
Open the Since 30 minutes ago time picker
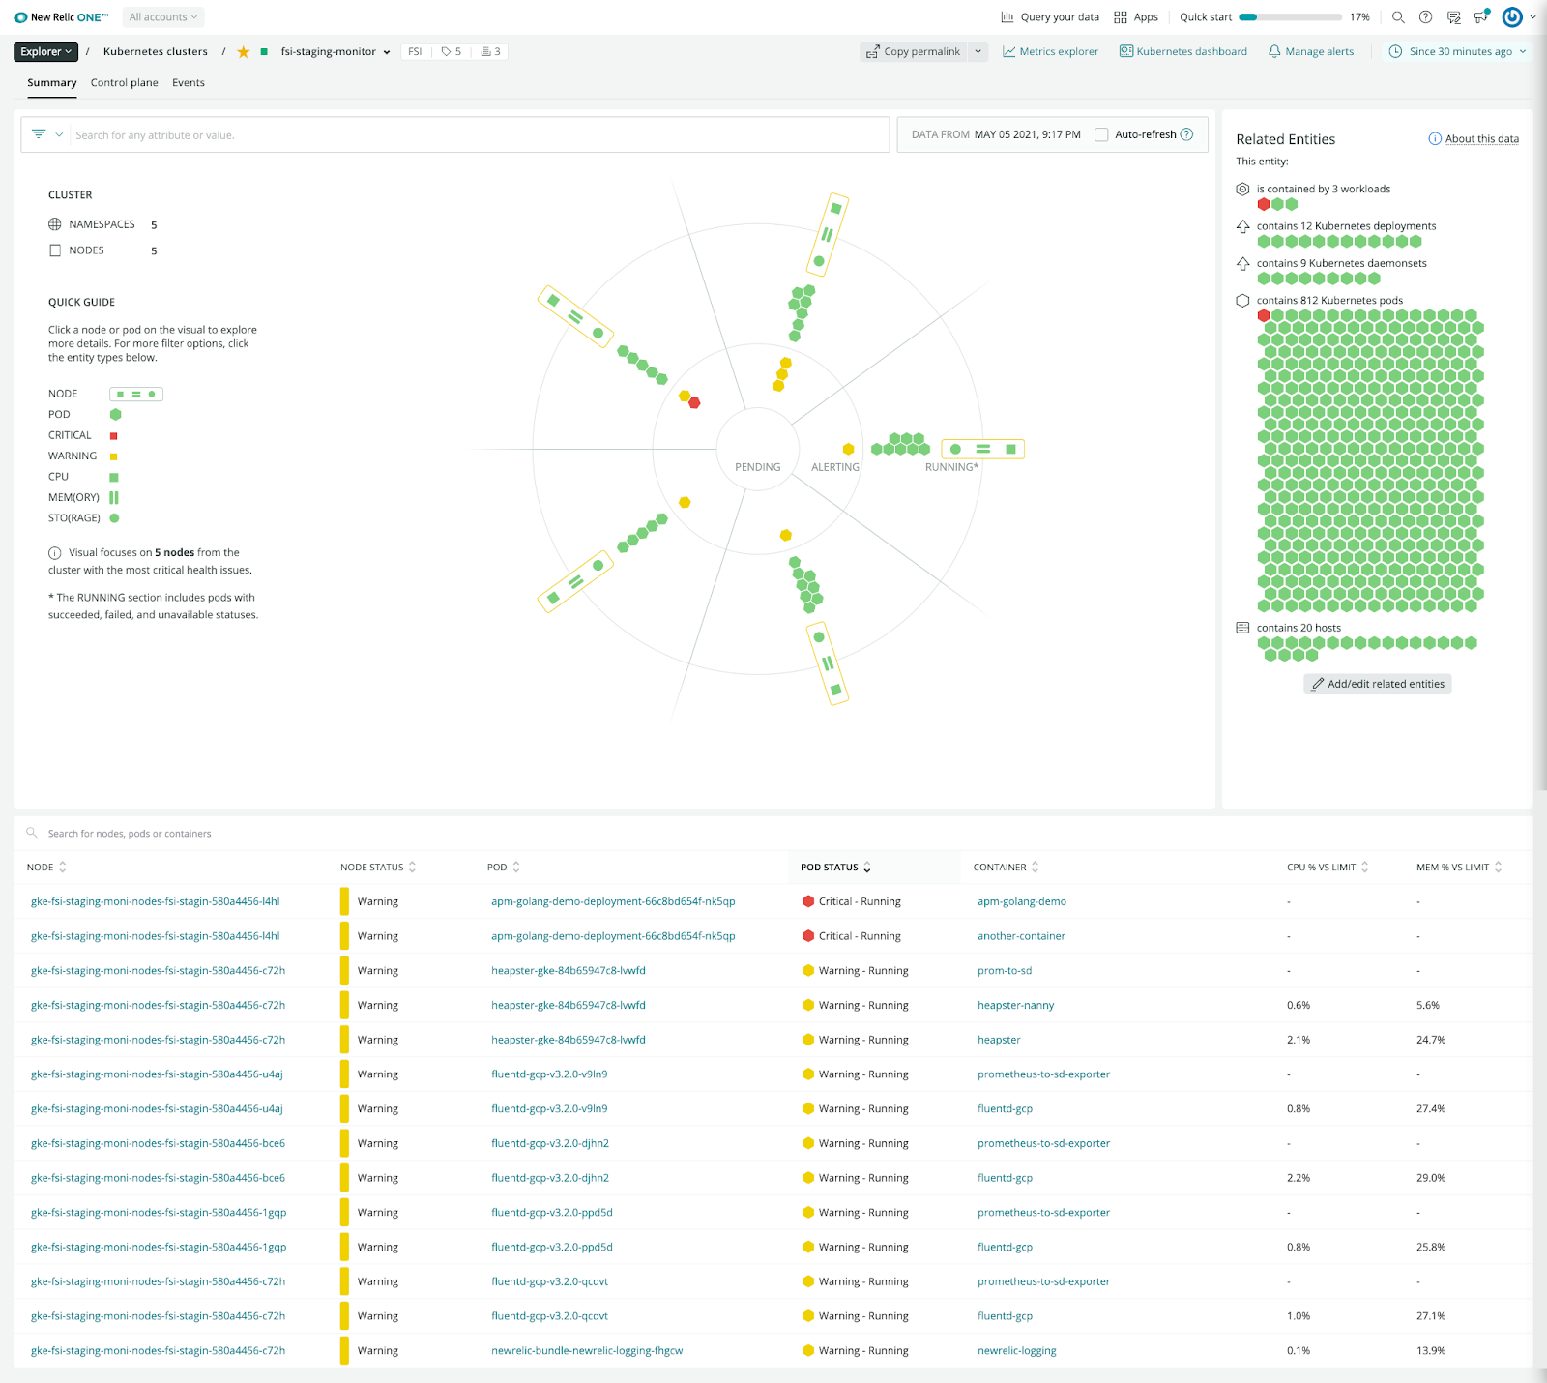1455,51
